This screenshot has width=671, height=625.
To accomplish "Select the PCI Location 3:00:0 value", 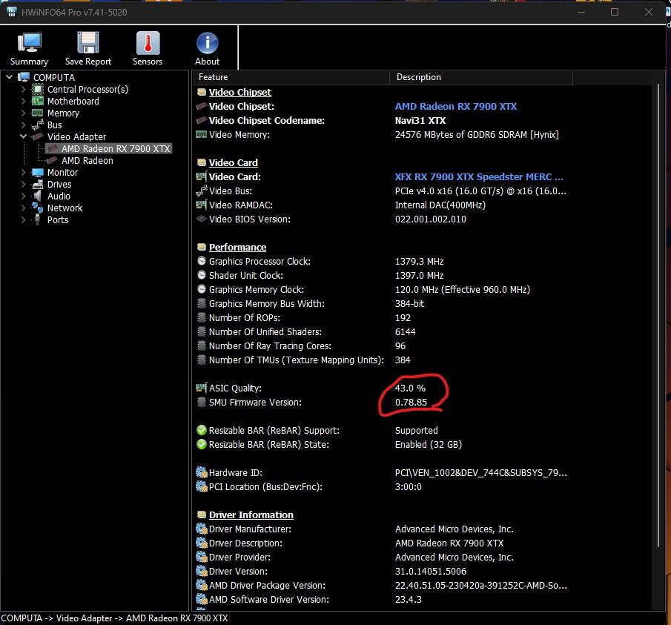I will [x=409, y=487].
